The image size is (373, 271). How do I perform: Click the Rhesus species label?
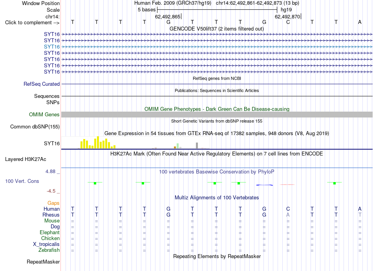tap(51, 215)
